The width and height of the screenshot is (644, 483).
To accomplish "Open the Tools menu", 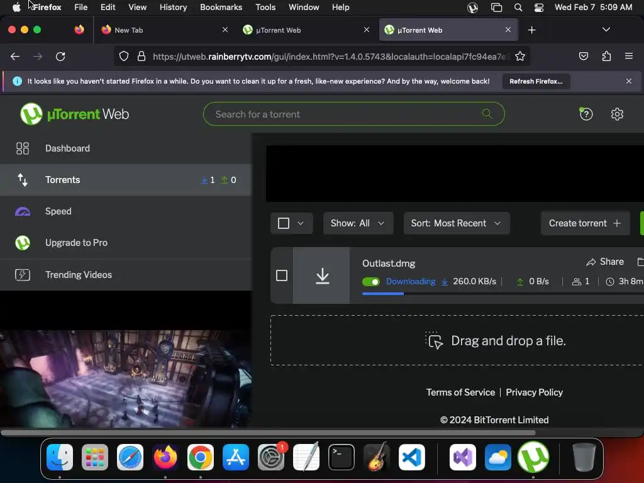I will 265,8.
